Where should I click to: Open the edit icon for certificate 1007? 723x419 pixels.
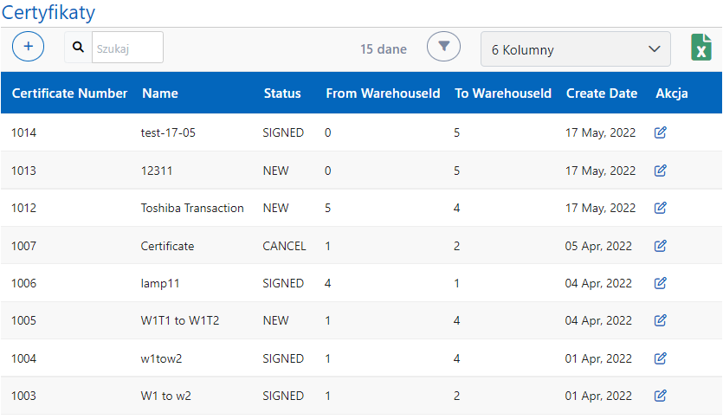661,246
